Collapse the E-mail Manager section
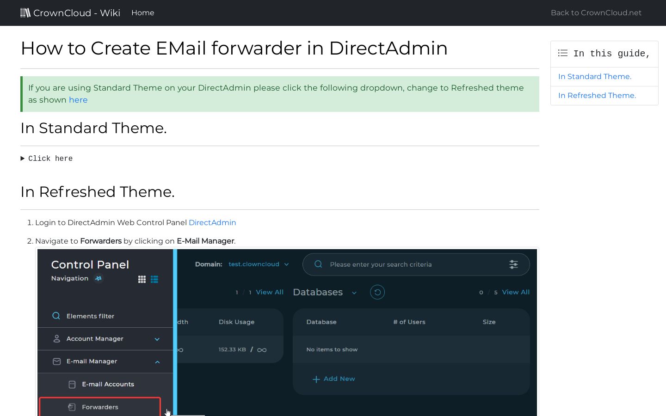 pyautogui.click(x=157, y=361)
